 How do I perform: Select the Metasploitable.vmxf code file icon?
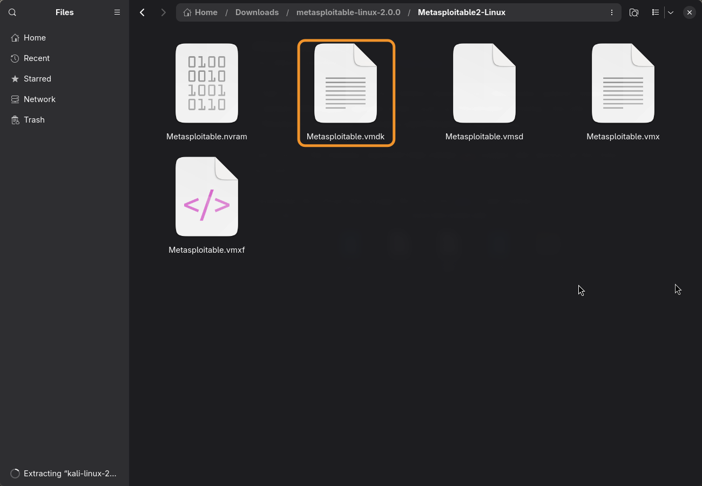[x=207, y=197]
